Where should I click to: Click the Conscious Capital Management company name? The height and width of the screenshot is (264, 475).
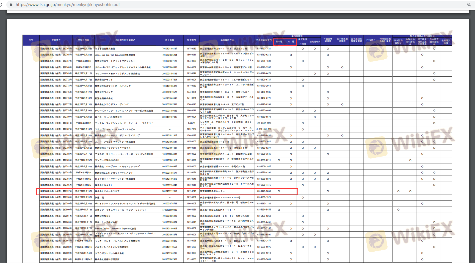[115, 55]
